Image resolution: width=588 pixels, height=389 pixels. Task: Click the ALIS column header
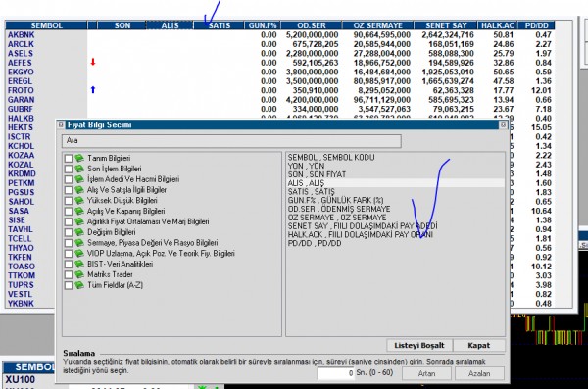170,25
